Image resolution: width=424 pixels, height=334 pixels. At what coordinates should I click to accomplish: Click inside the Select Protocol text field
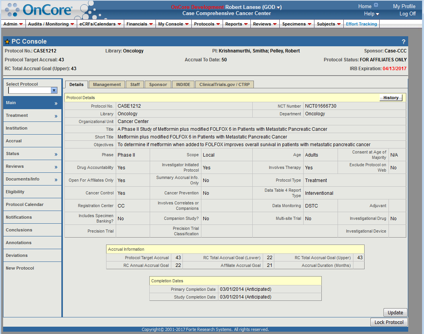coord(29,89)
